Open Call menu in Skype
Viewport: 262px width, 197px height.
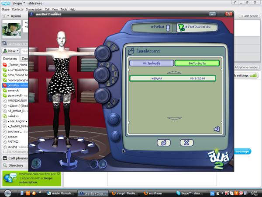pyautogui.click(x=47, y=9)
